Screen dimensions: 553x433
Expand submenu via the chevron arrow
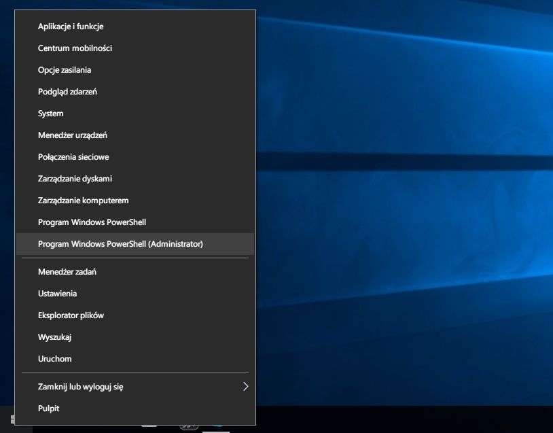246,387
